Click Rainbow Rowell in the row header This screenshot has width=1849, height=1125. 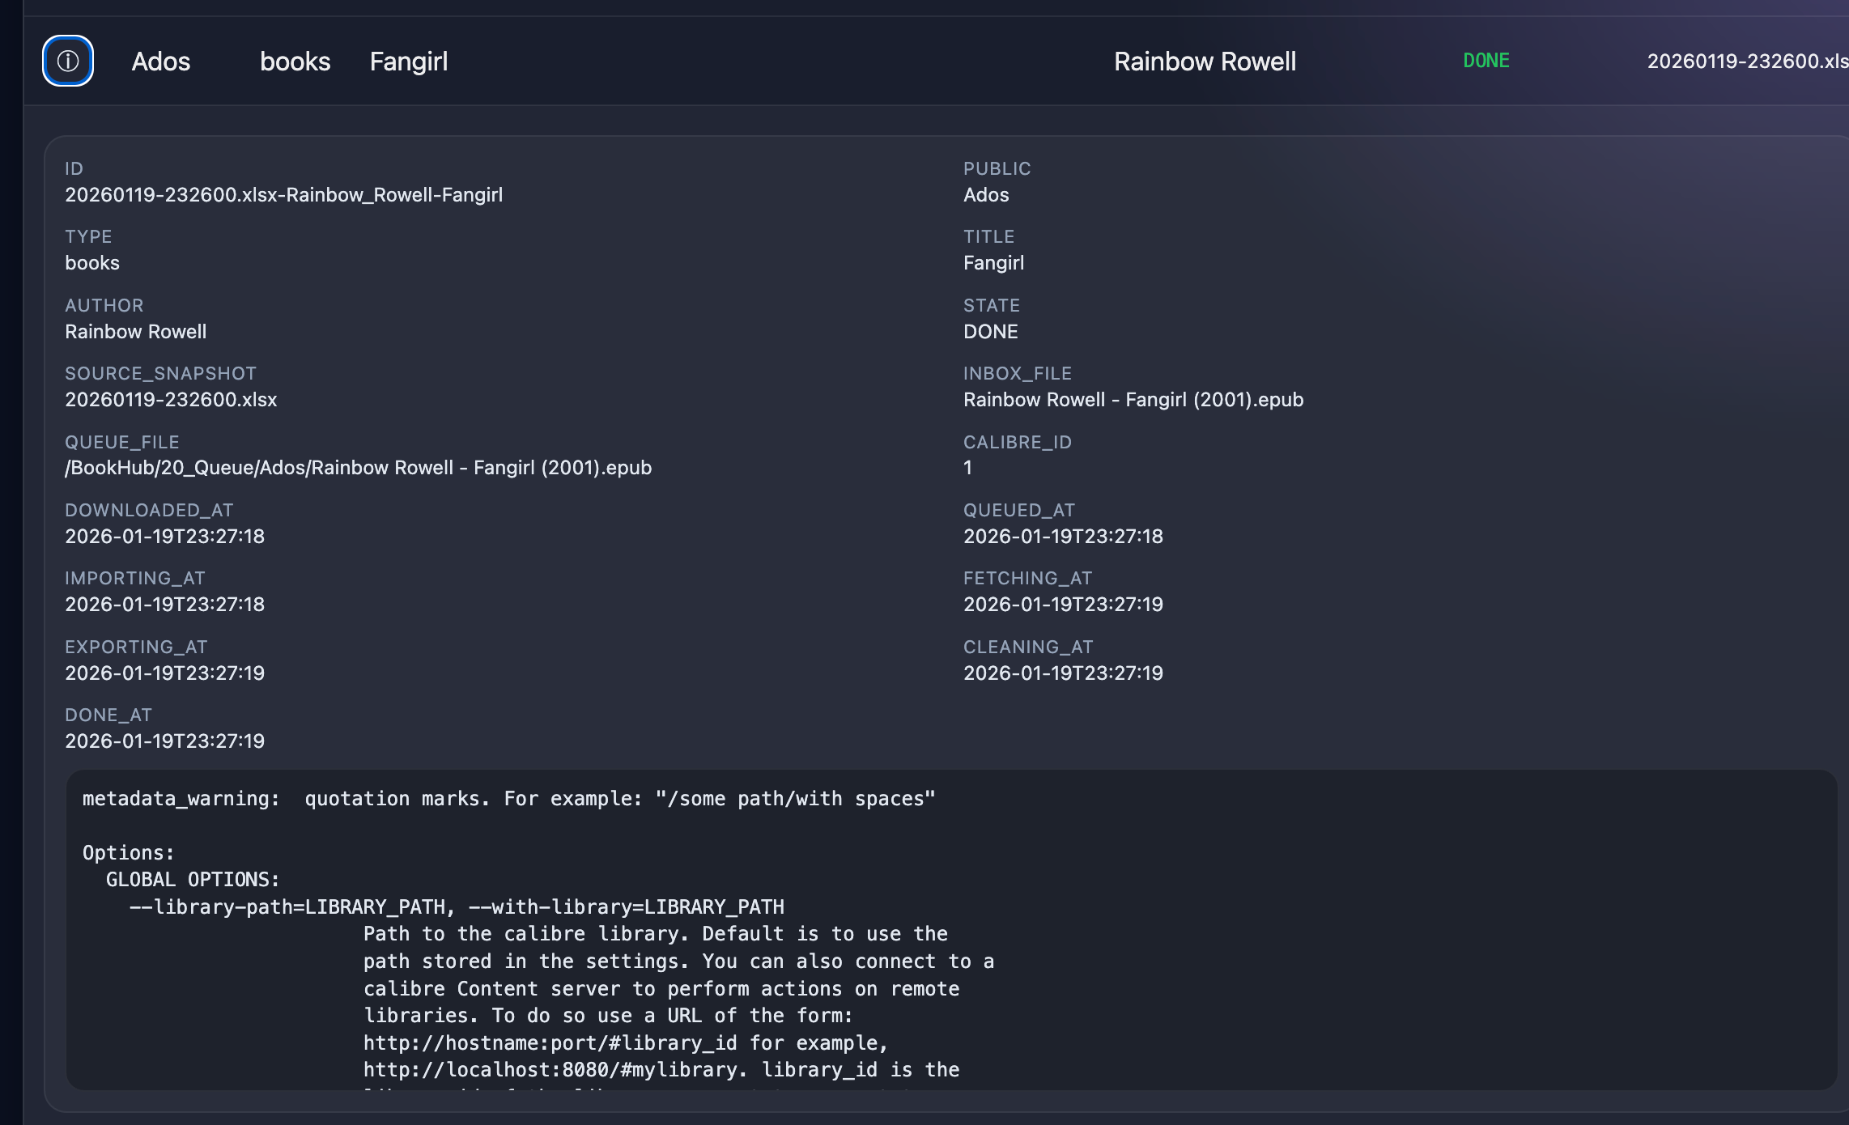click(1205, 62)
